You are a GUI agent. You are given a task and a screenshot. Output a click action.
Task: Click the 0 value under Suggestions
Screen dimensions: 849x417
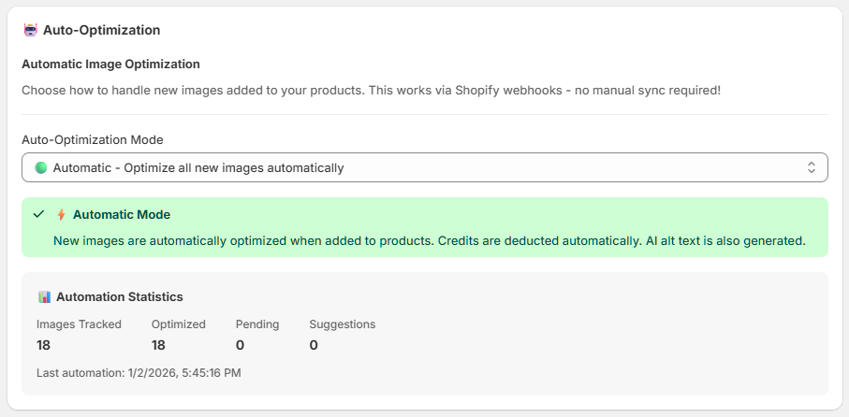pos(314,345)
